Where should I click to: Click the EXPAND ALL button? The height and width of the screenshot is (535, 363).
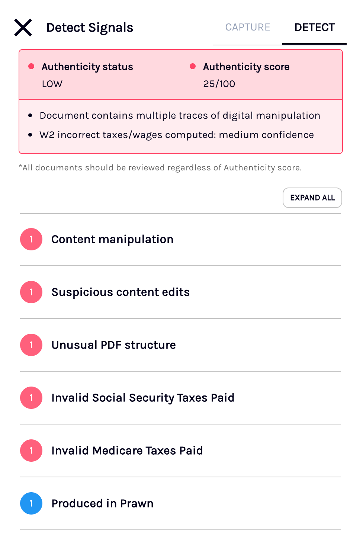coord(312,198)
